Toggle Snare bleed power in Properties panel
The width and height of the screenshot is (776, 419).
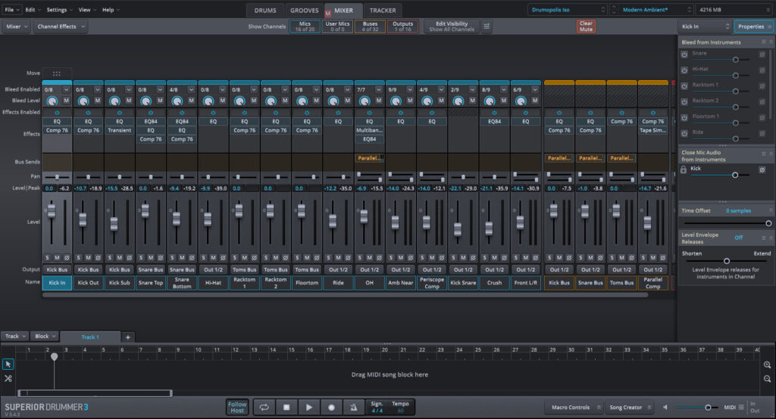point(684,54)
